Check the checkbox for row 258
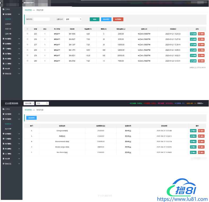This screenshot has height=202, width=209. pyautogui.click(x=27, y=50)
